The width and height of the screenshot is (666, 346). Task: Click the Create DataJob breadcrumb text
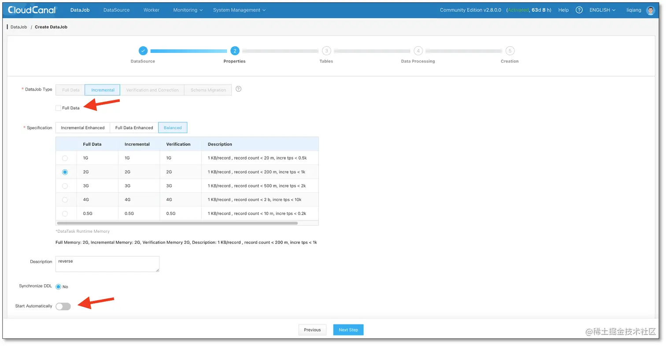(x=51, y=27)
